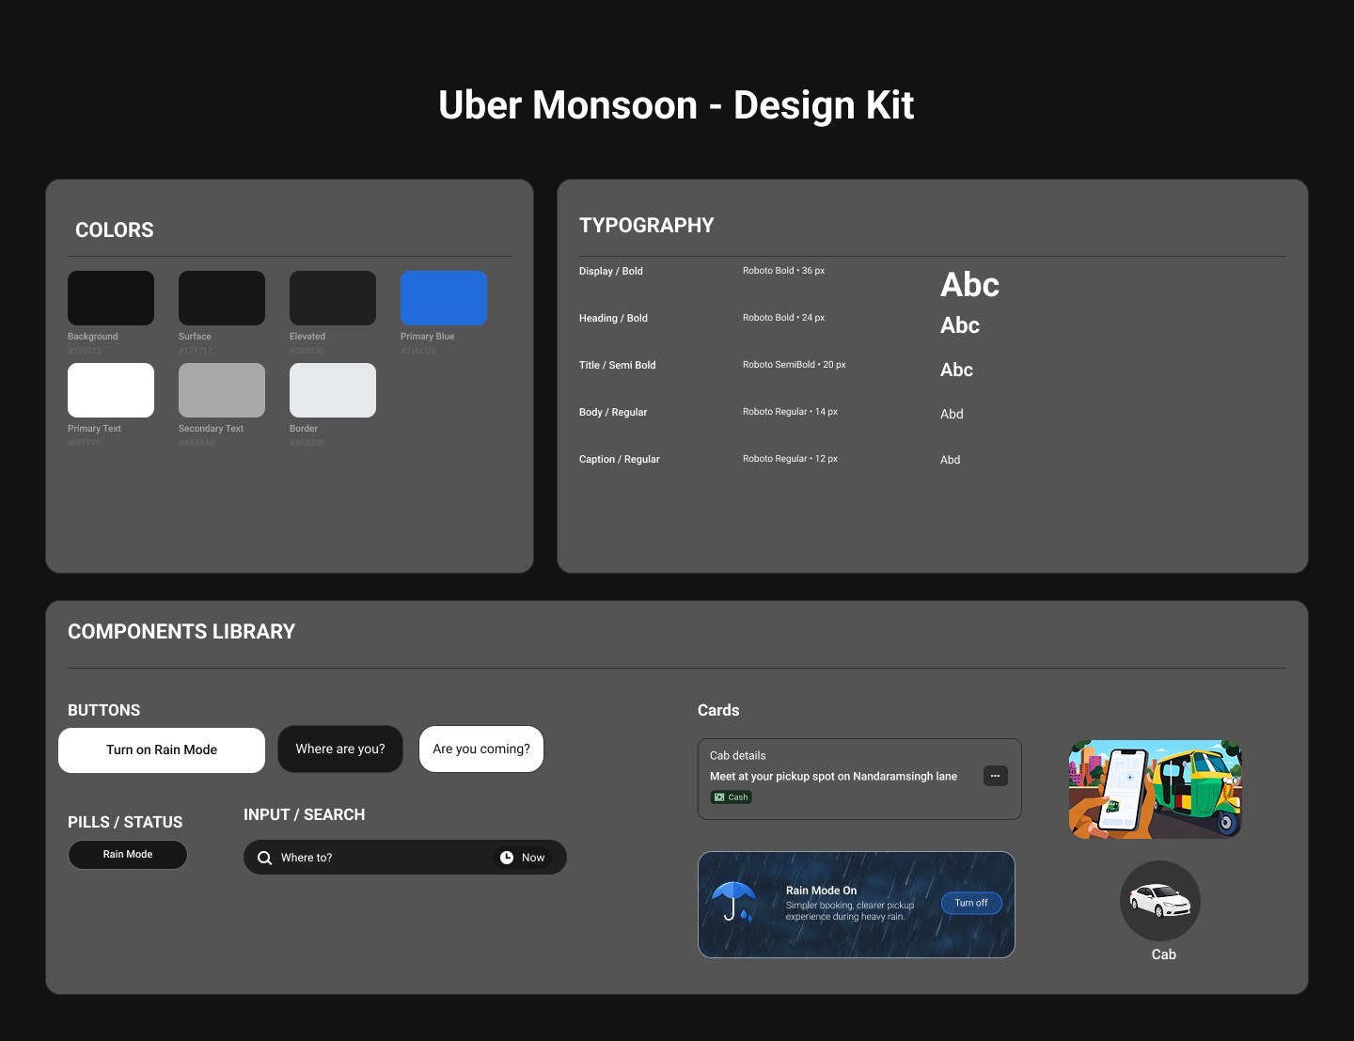Click the 'Where are you?' dark button
The width and height of the screenshot is (1354, 1041).
point(340,749)
